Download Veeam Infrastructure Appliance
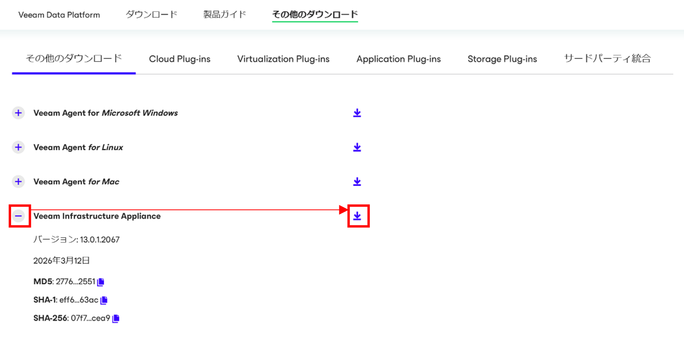The height and width of the screenshot is (337, 684). point(357,216)
